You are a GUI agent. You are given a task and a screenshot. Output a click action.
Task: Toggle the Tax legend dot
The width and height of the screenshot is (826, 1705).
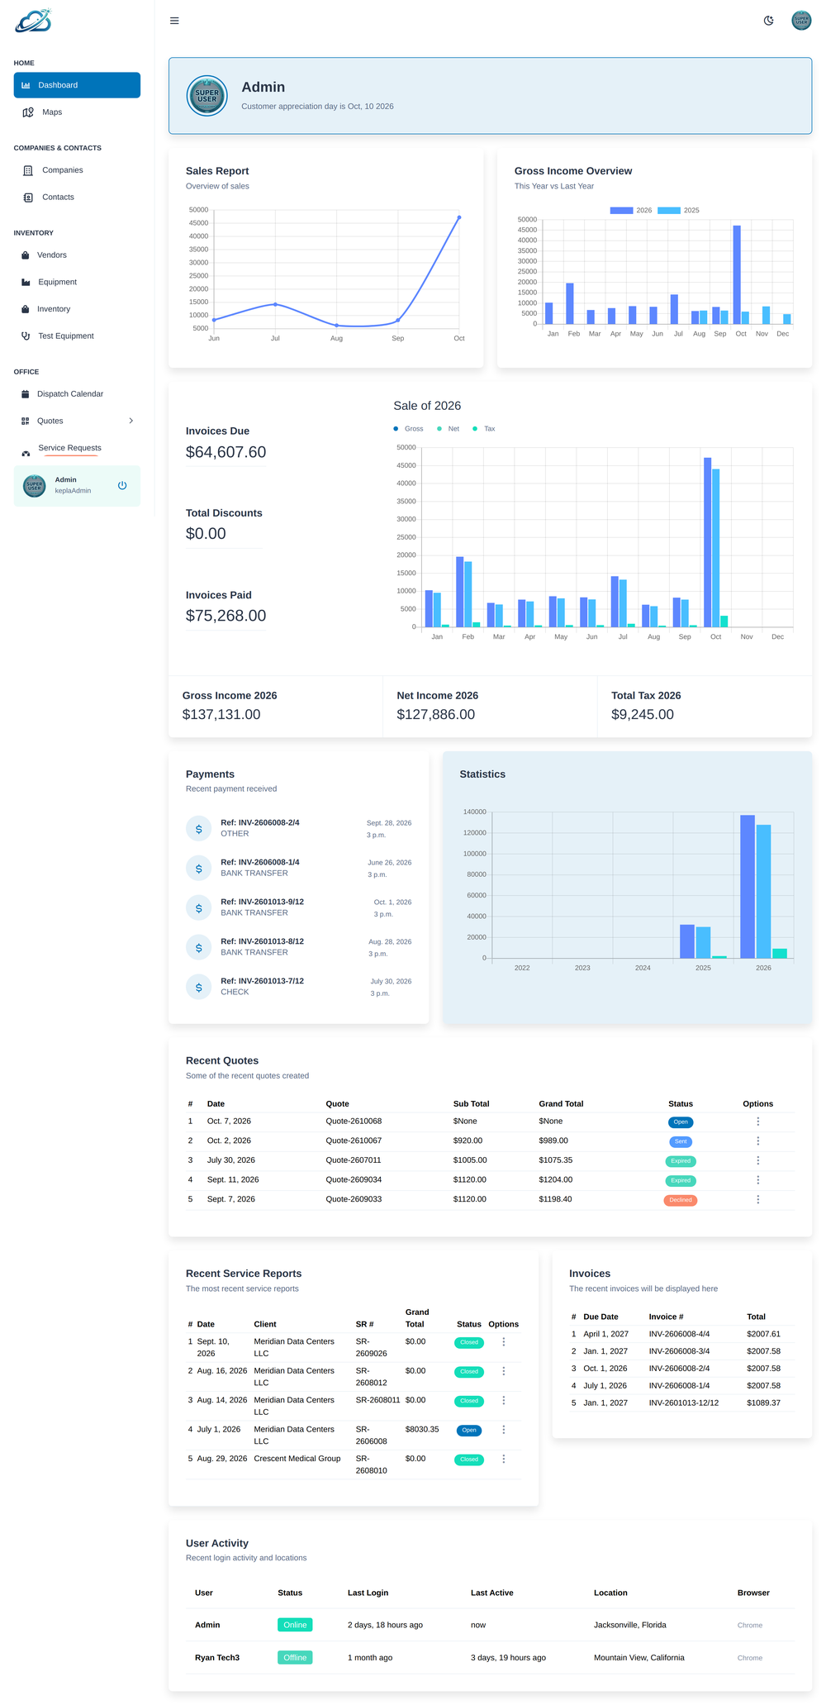coord(475,429)
